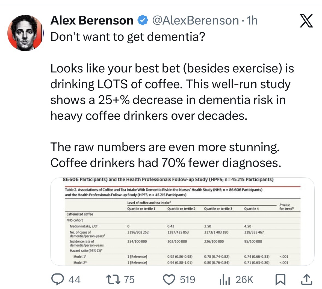Open view analytics bar chart icon
322x289 pixels.
pyautogui.click(x=224, y=280)
